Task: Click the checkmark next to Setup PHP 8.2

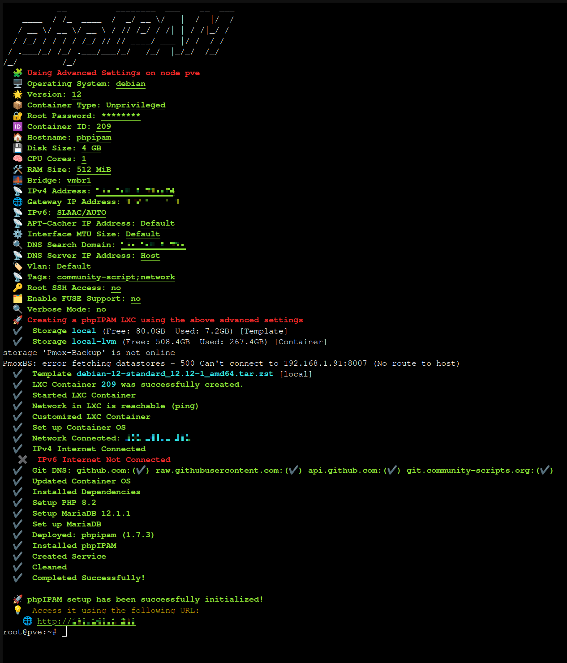Action: 18,503
